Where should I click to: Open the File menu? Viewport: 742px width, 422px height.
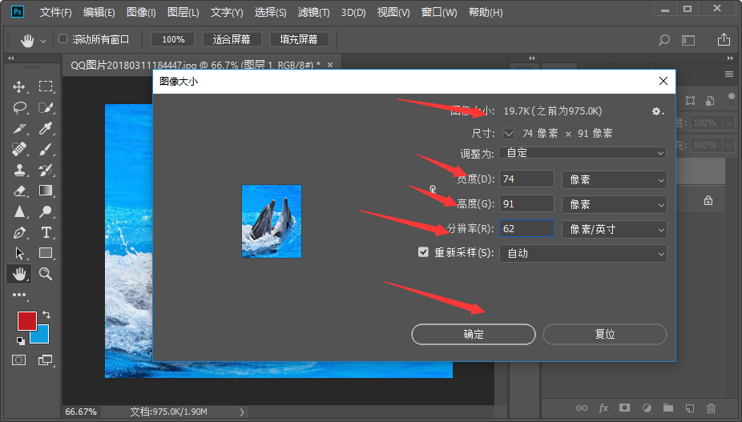tap(55, 12)
